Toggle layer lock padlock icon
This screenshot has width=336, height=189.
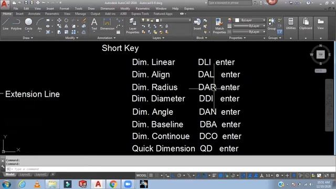pyautogui.click(x=152, y=20)
